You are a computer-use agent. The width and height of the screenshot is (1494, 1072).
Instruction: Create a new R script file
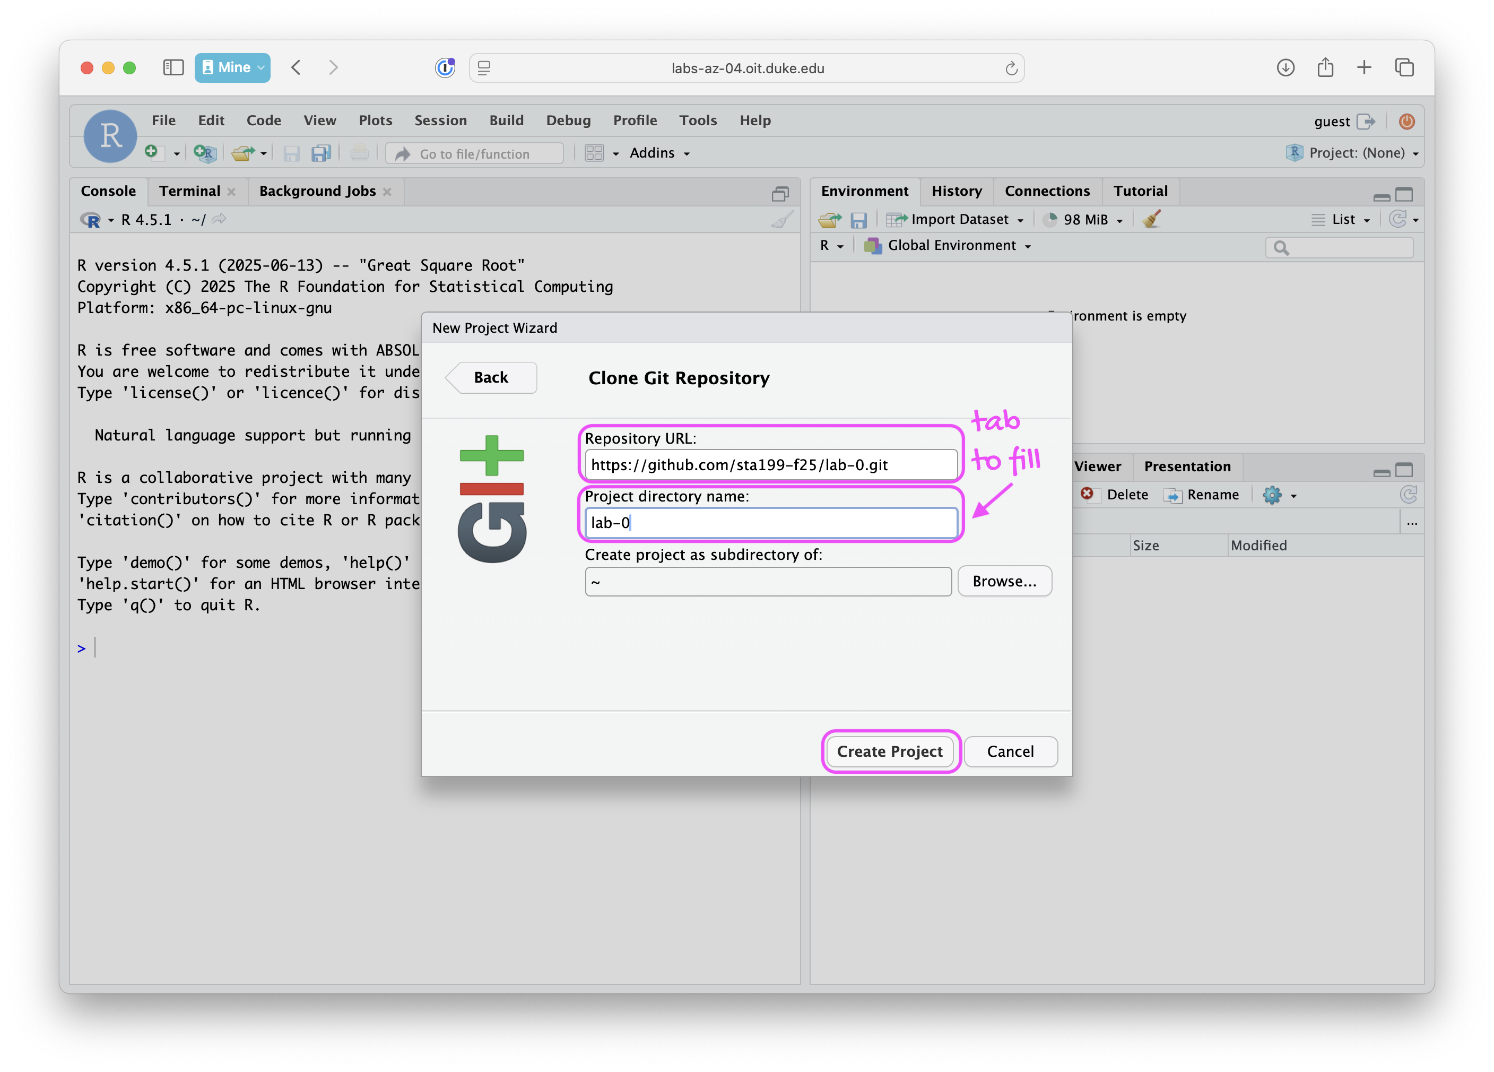(156, 152)
